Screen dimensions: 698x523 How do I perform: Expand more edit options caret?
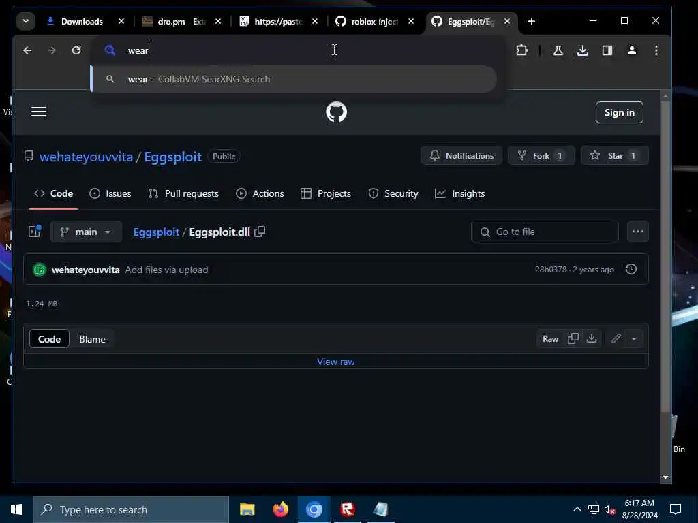point(634,339)
